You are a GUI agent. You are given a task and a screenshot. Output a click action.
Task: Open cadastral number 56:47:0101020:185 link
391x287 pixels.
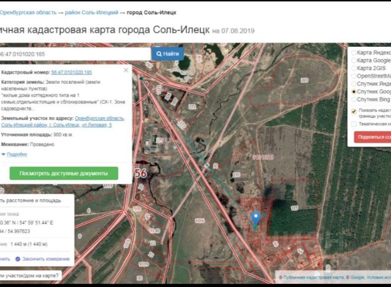click(71, 72)
